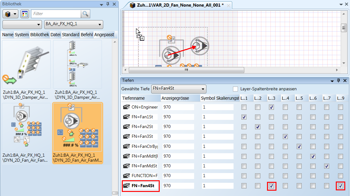Image resolution: width=350 pixels, height=196 pixels.
Task: Click the library cube icon button
Action: click(x=10, y=14)
